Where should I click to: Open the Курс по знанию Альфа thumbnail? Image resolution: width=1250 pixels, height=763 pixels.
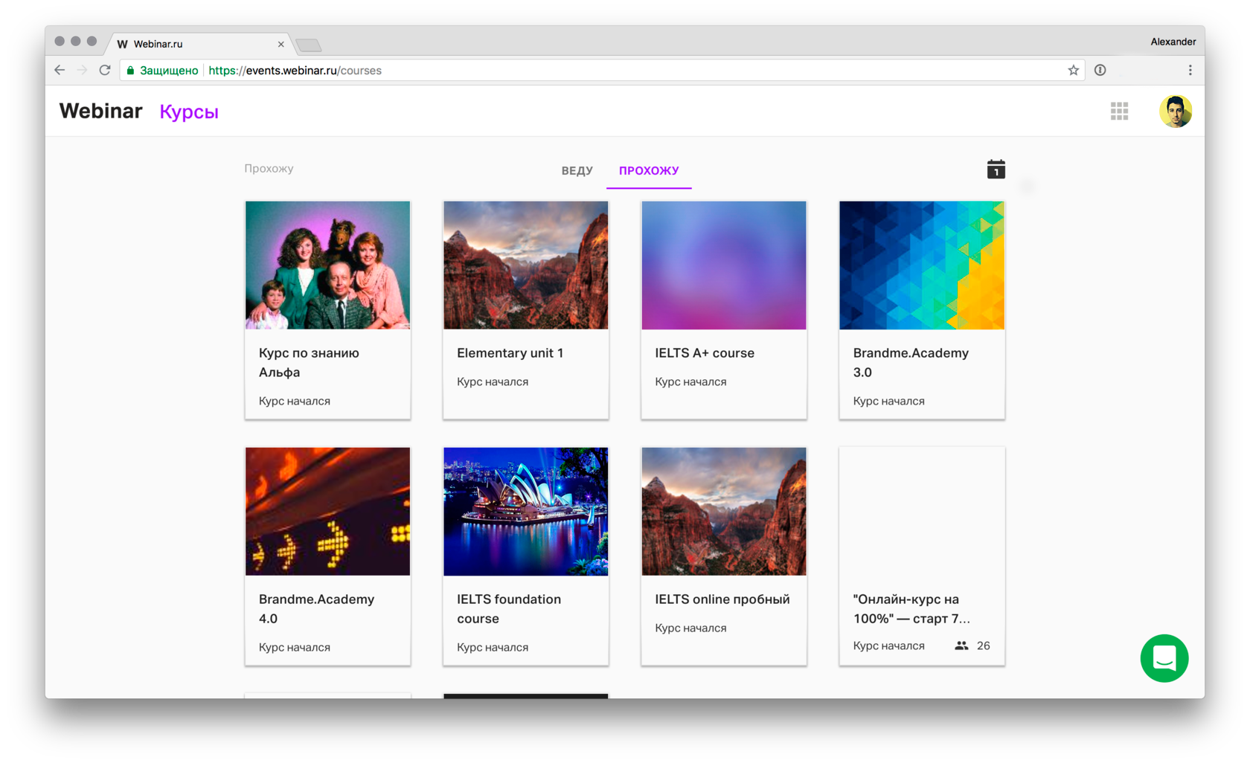pos(327,265)
